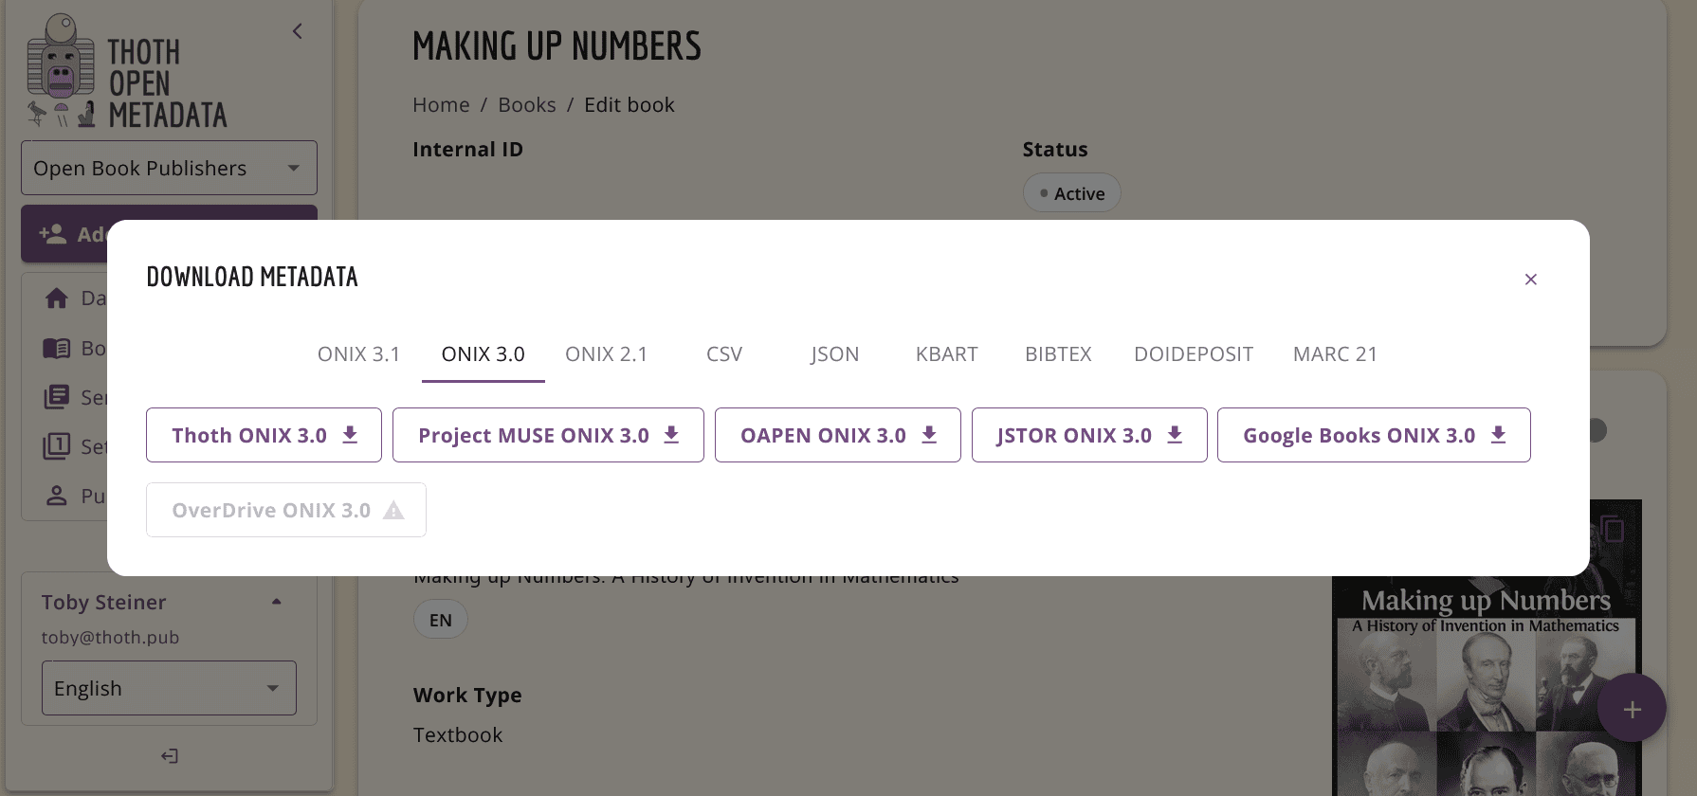This screenshot has width=1697, height=796.
Task: Switch to the ONIX 3.1 tab
Action: (x=358, y=354)
